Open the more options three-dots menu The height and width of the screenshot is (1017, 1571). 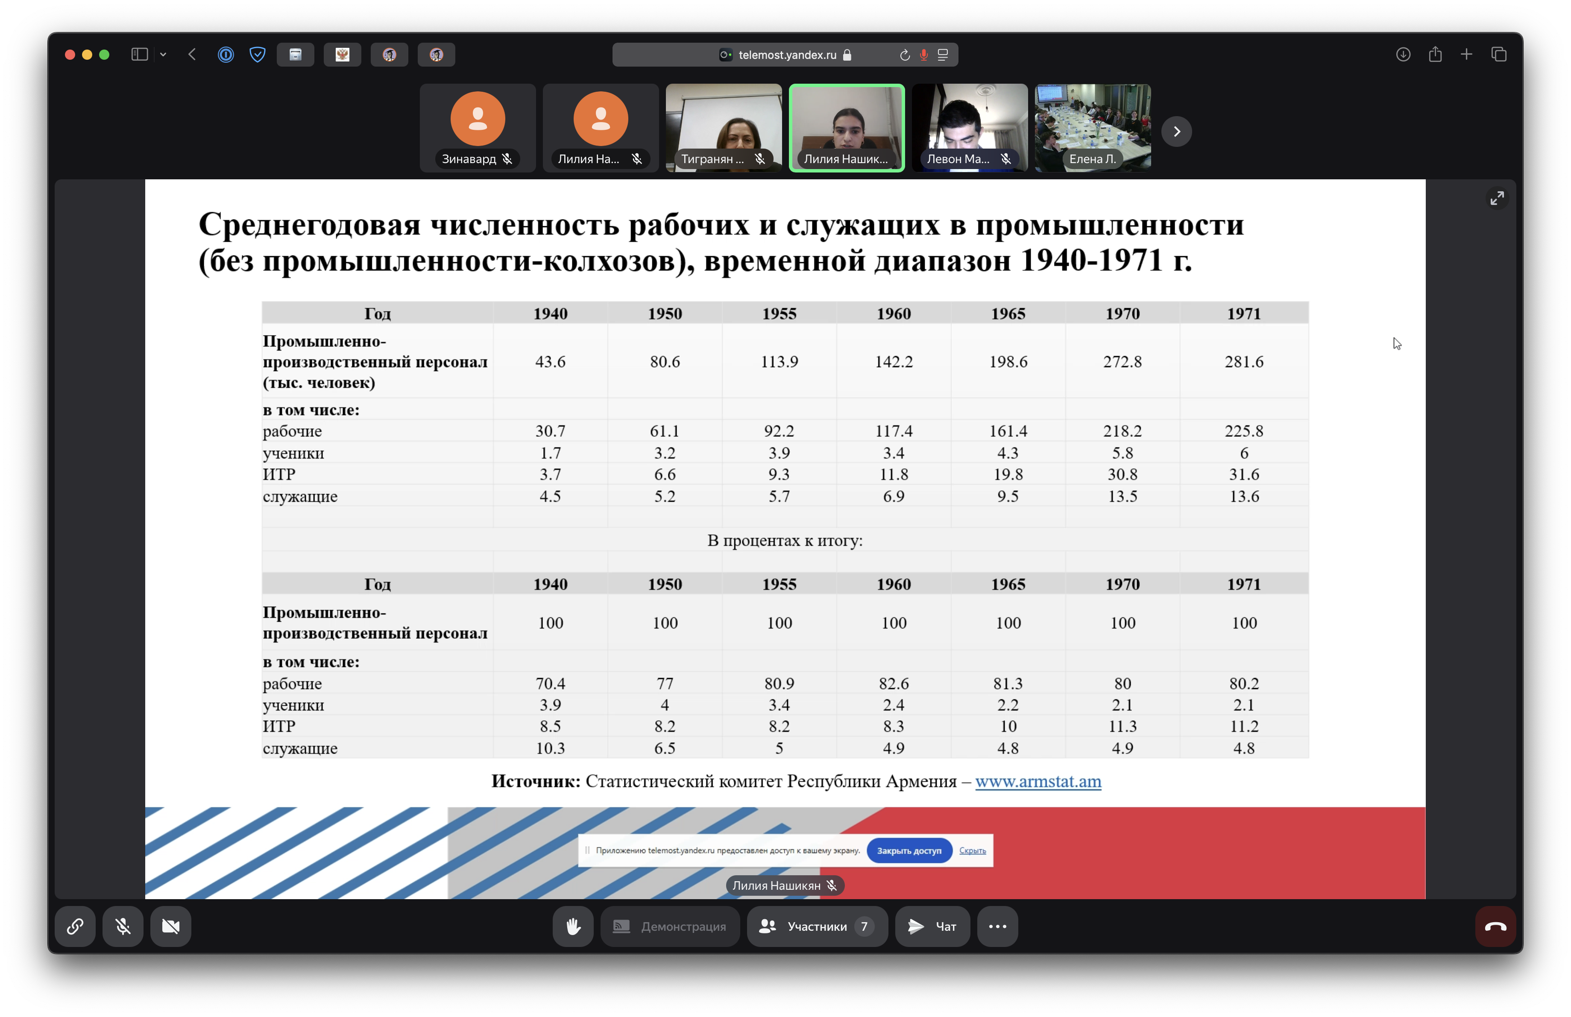click(x=997, y=926)
